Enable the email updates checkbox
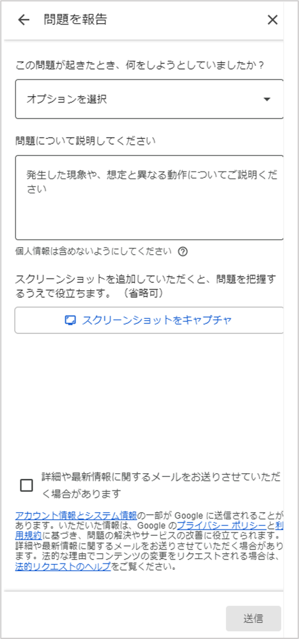Screen dimensions: 299x639 pos(26,486)
